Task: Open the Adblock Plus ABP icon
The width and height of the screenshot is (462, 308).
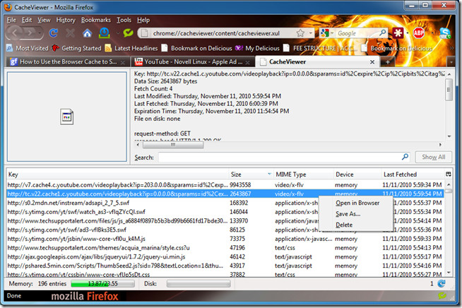Action: click(x=419, y=33)
